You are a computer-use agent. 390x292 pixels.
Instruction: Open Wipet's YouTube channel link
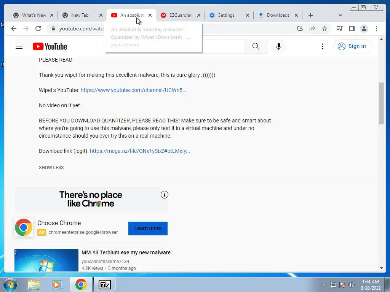[134, 90]
